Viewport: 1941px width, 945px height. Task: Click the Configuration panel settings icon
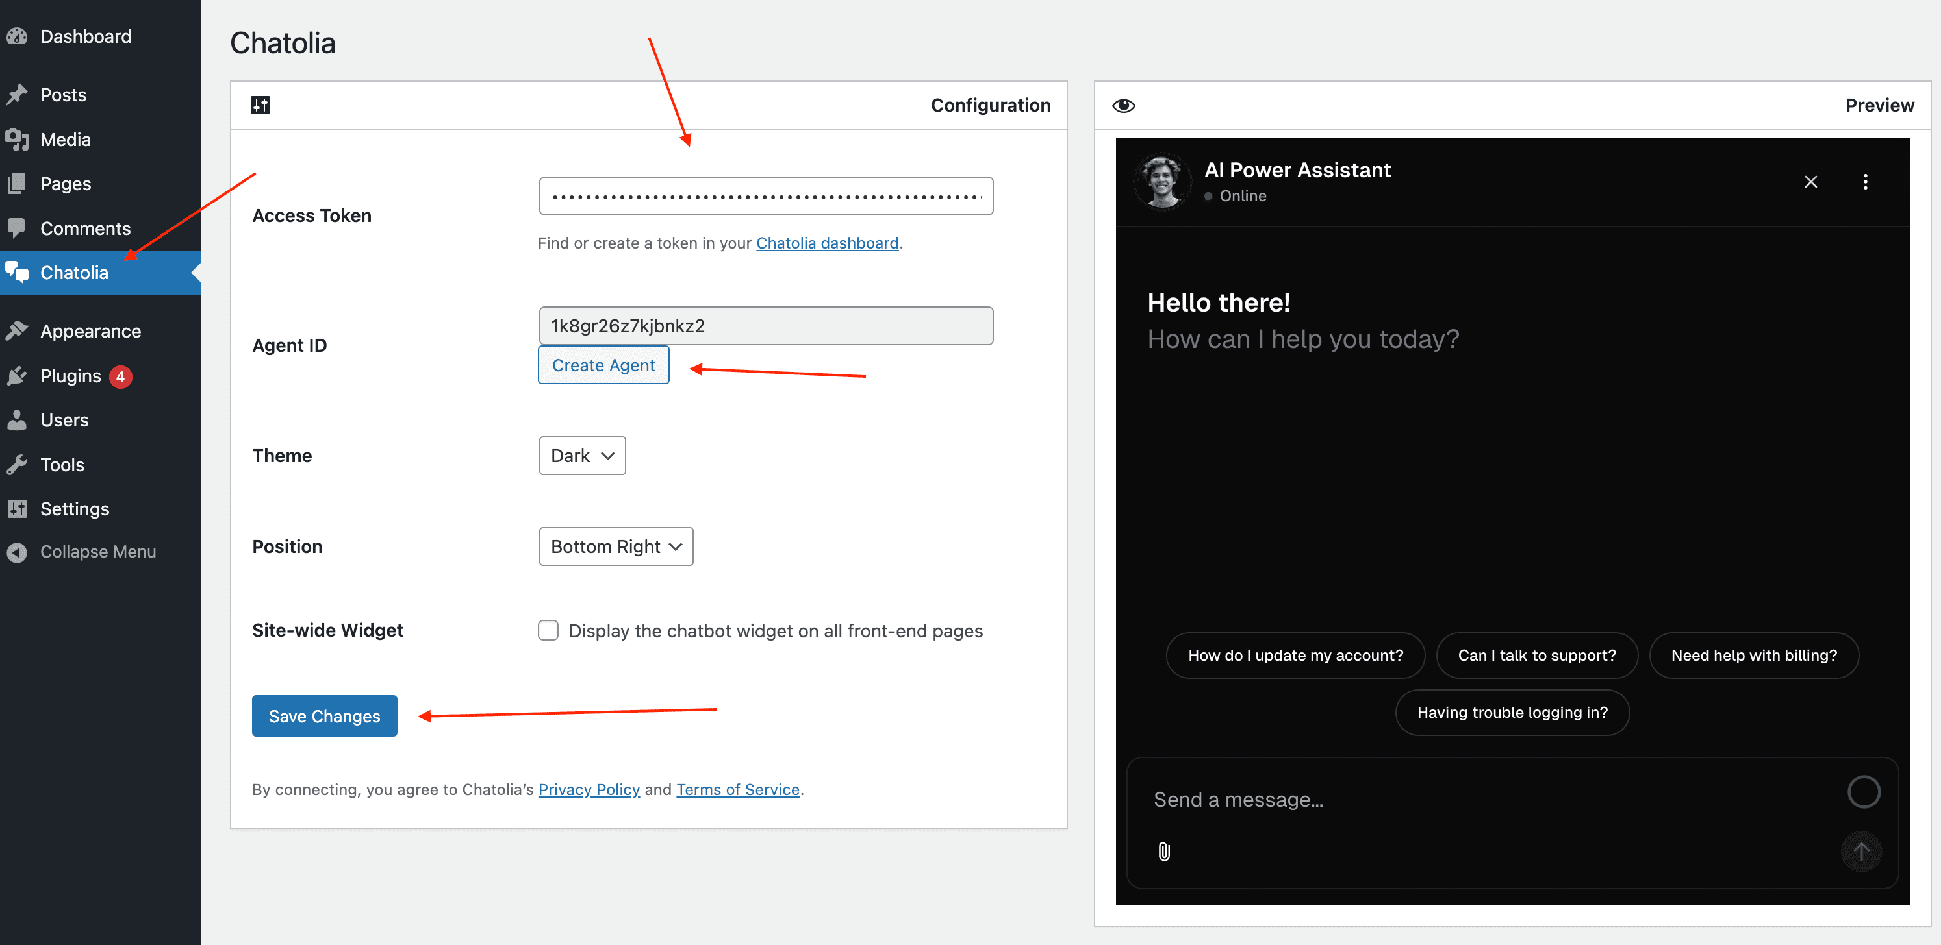[259, 104]
